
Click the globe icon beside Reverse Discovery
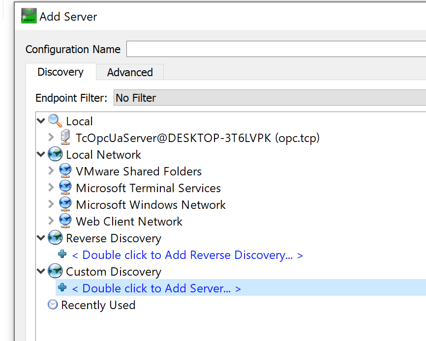click(x=55, y=238)
